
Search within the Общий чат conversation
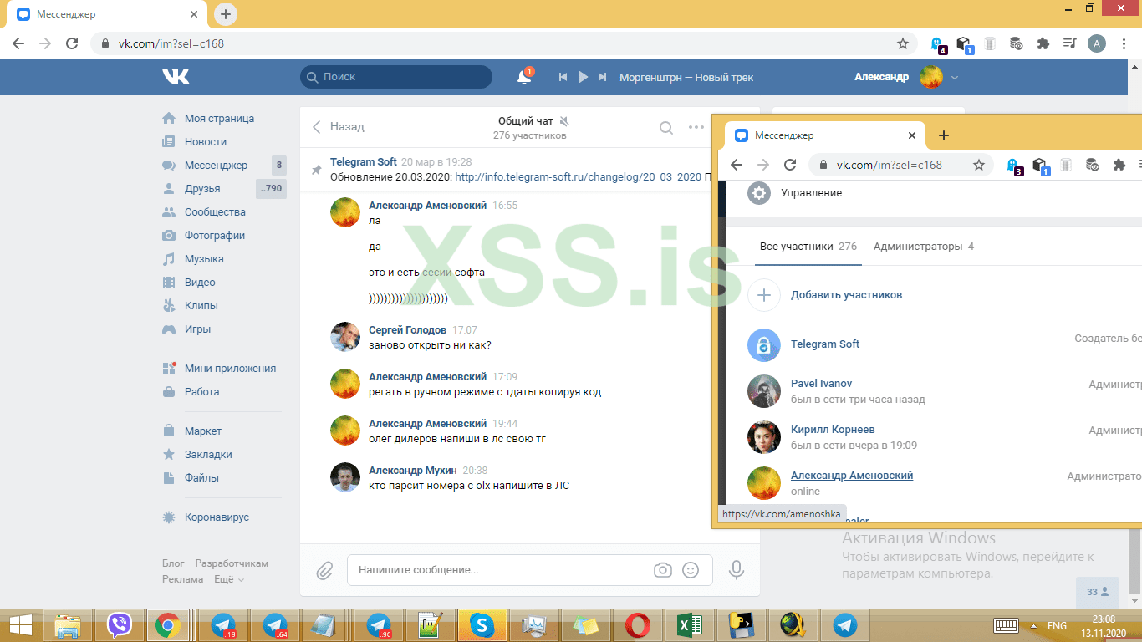point(666,128)
